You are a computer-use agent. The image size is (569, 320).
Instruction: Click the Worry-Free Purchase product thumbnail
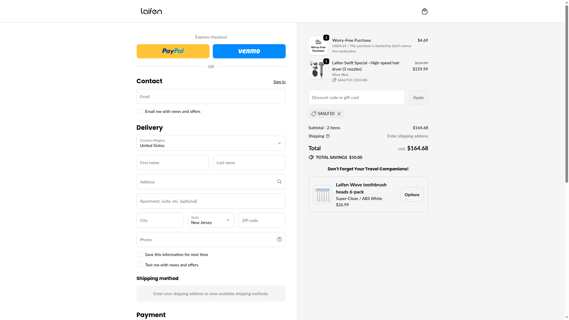pyautogui.click(x=318, y=46)
